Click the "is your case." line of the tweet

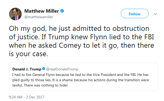(x=28, y=54)
